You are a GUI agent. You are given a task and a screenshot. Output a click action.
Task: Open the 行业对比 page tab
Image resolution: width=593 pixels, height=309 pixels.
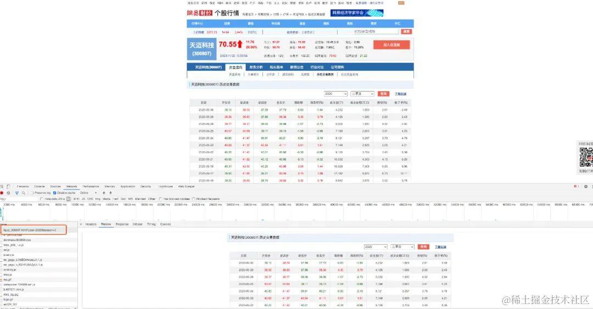click(317, 67)
